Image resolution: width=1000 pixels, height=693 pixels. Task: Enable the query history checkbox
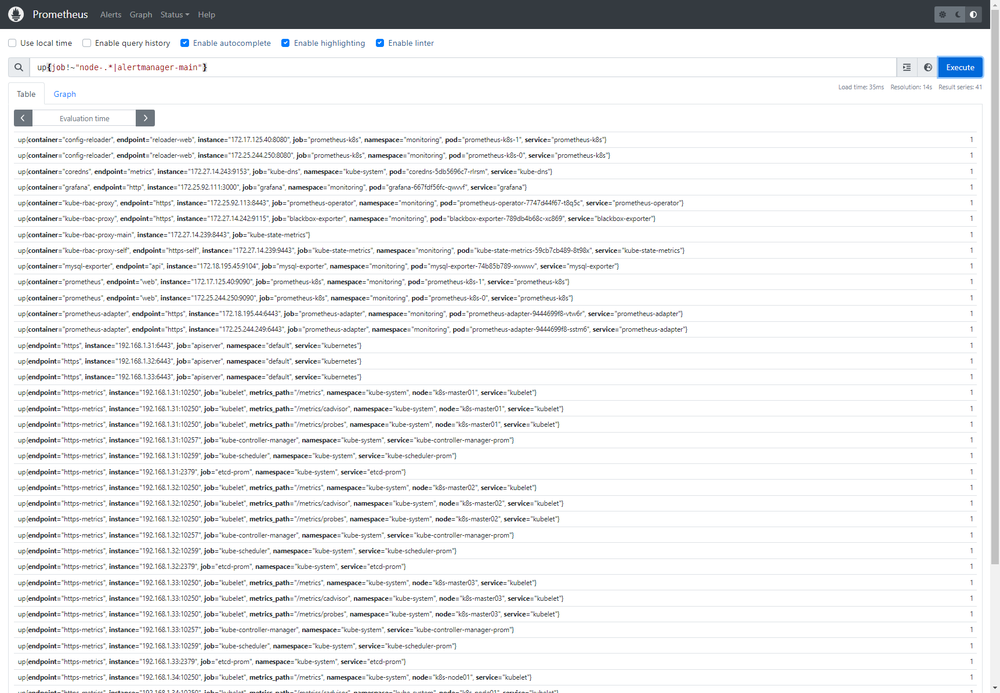tap(87, 43)
